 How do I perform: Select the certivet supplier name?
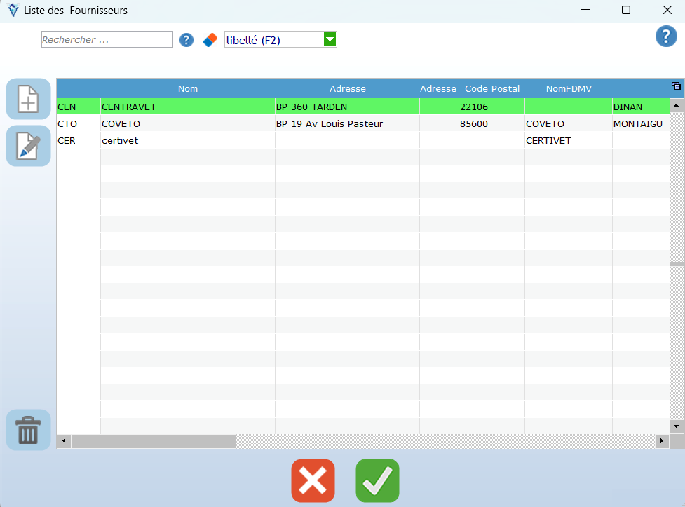click(188, 141)
